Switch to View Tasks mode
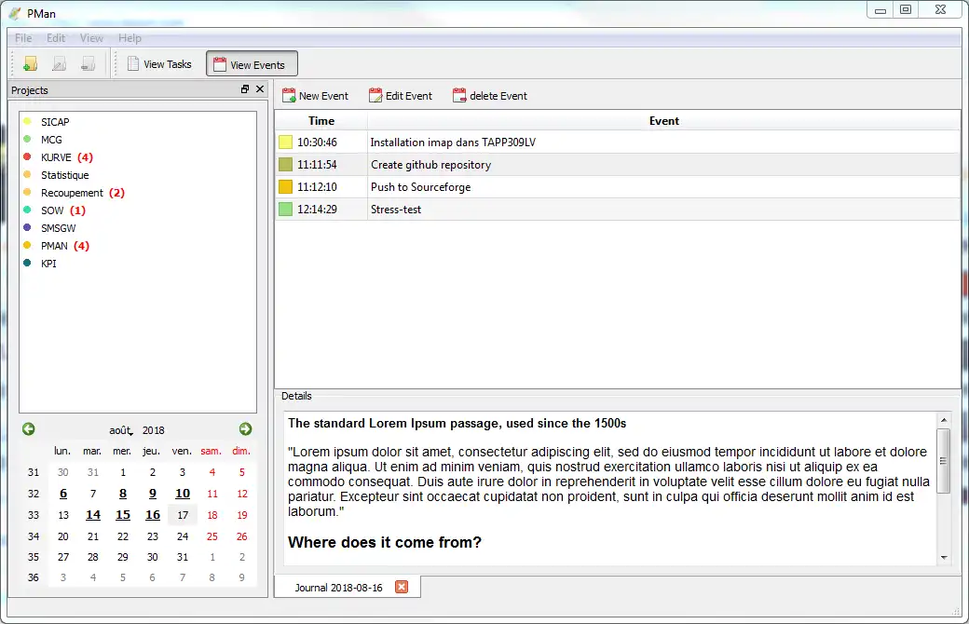The height and width of the screenshot is (624, 969). point(159,64)
